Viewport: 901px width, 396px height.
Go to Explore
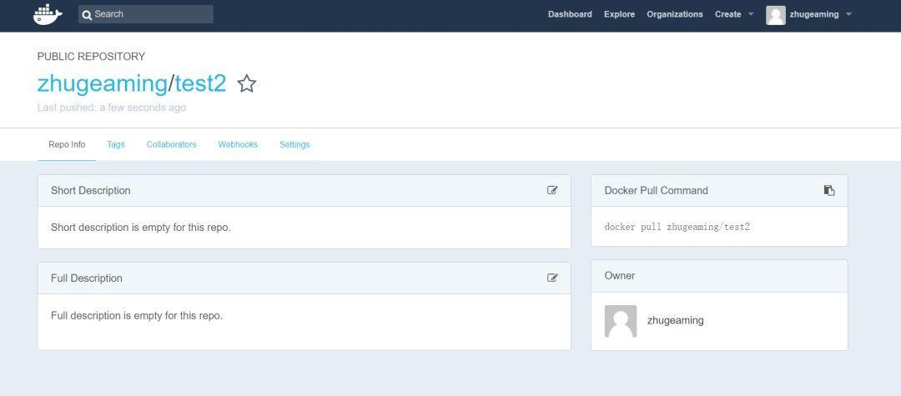tap(619, 14)
